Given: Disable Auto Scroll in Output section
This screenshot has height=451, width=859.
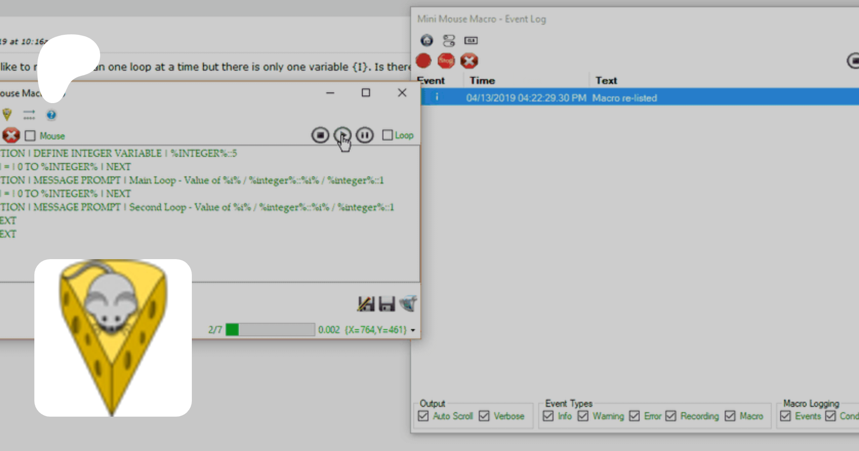Looking at the screenshot, I should click(x=423, y=416).
